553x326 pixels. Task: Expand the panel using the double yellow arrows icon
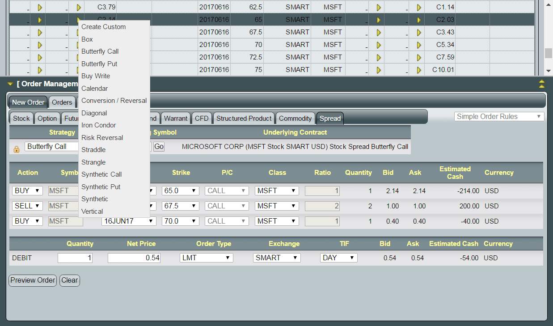point(541,83)
